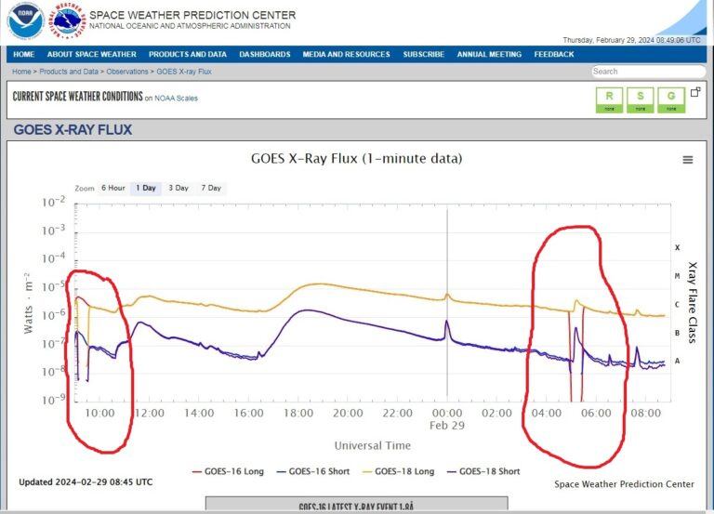
Task: Set chart zoom to 3 Day
Action: (178, 188)
